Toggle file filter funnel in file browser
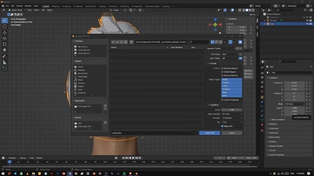The height and width of the screenshot is (176, 314). 230,42
